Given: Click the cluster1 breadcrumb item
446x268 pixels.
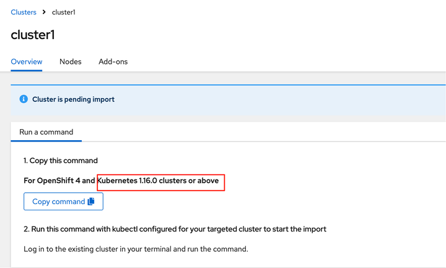Looking at the screenshot, I should point(64,12).
